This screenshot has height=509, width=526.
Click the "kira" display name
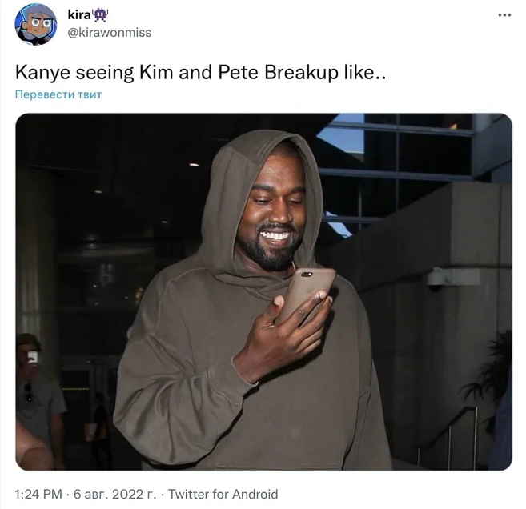[79, 14]
